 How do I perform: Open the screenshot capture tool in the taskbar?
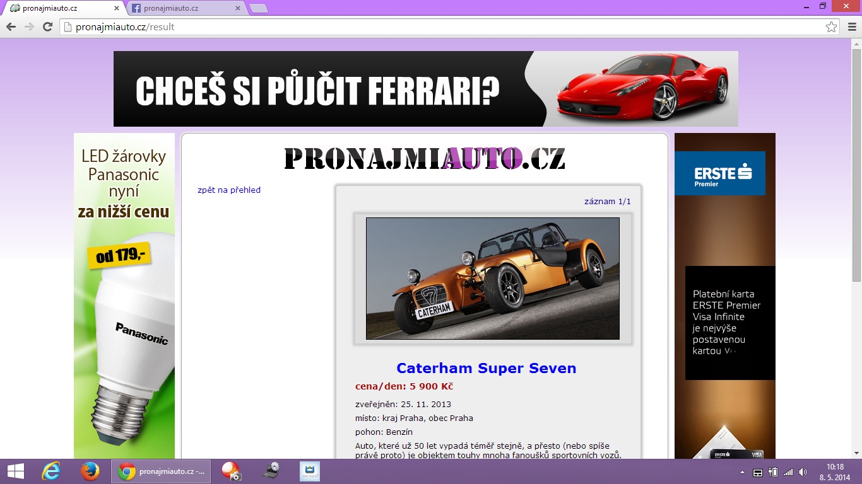[x=230, y=471]
